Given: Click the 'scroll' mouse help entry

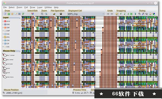Looking at the screenshot, I should click(6, 73).
